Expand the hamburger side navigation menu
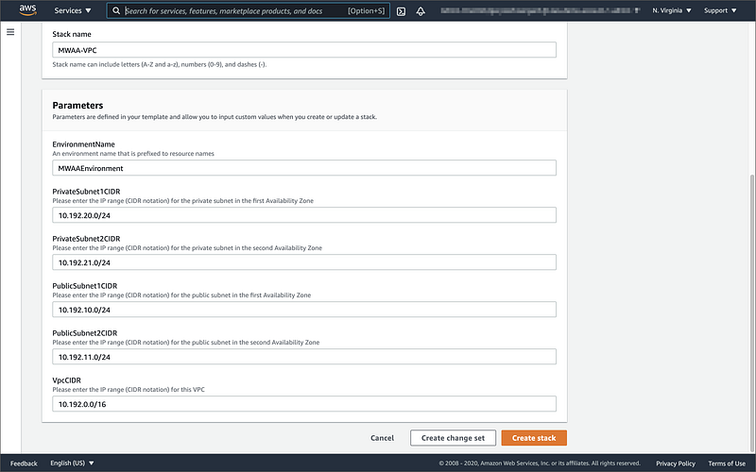Image resolution: width=756 pixels, height=472 pixels. [10, 32]
